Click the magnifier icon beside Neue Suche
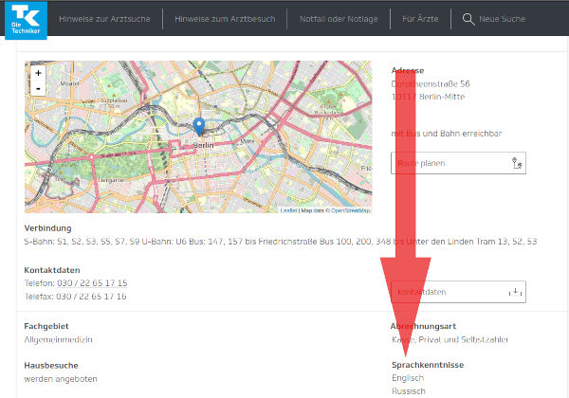Screen dimensions: 569x398 [x=468, y=19]
